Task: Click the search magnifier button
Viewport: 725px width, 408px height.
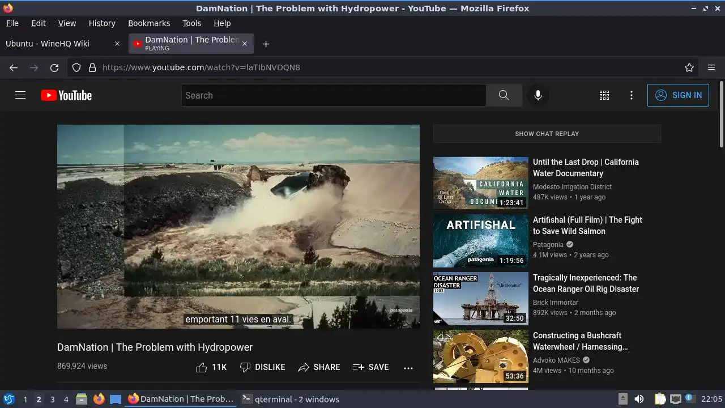Action: click(x=504, y=95)
